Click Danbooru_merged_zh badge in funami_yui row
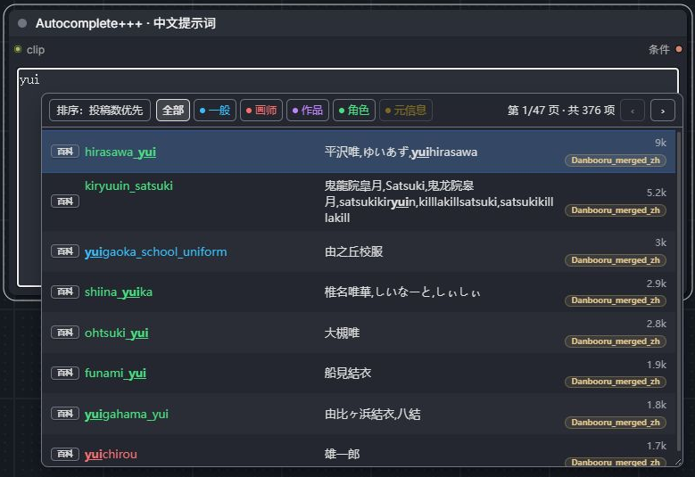 616,382
